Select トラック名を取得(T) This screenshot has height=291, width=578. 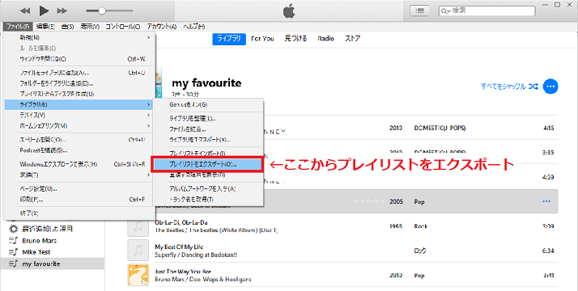pos(208,200)
